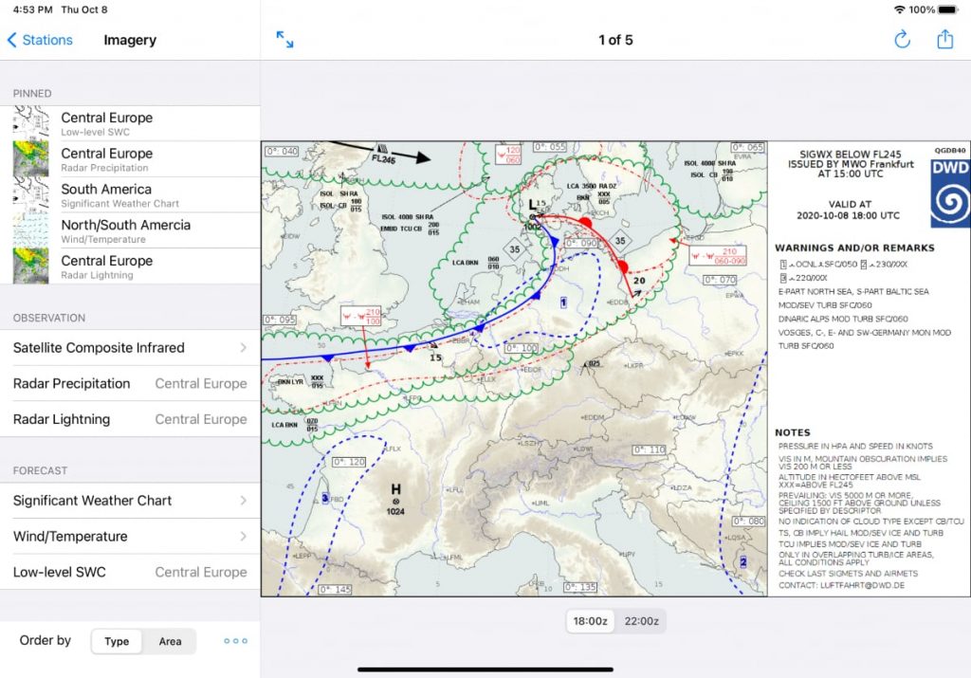Go back to Stations

(40, 40)
